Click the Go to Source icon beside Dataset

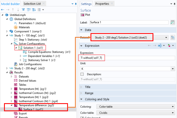(x=173, y=37)
